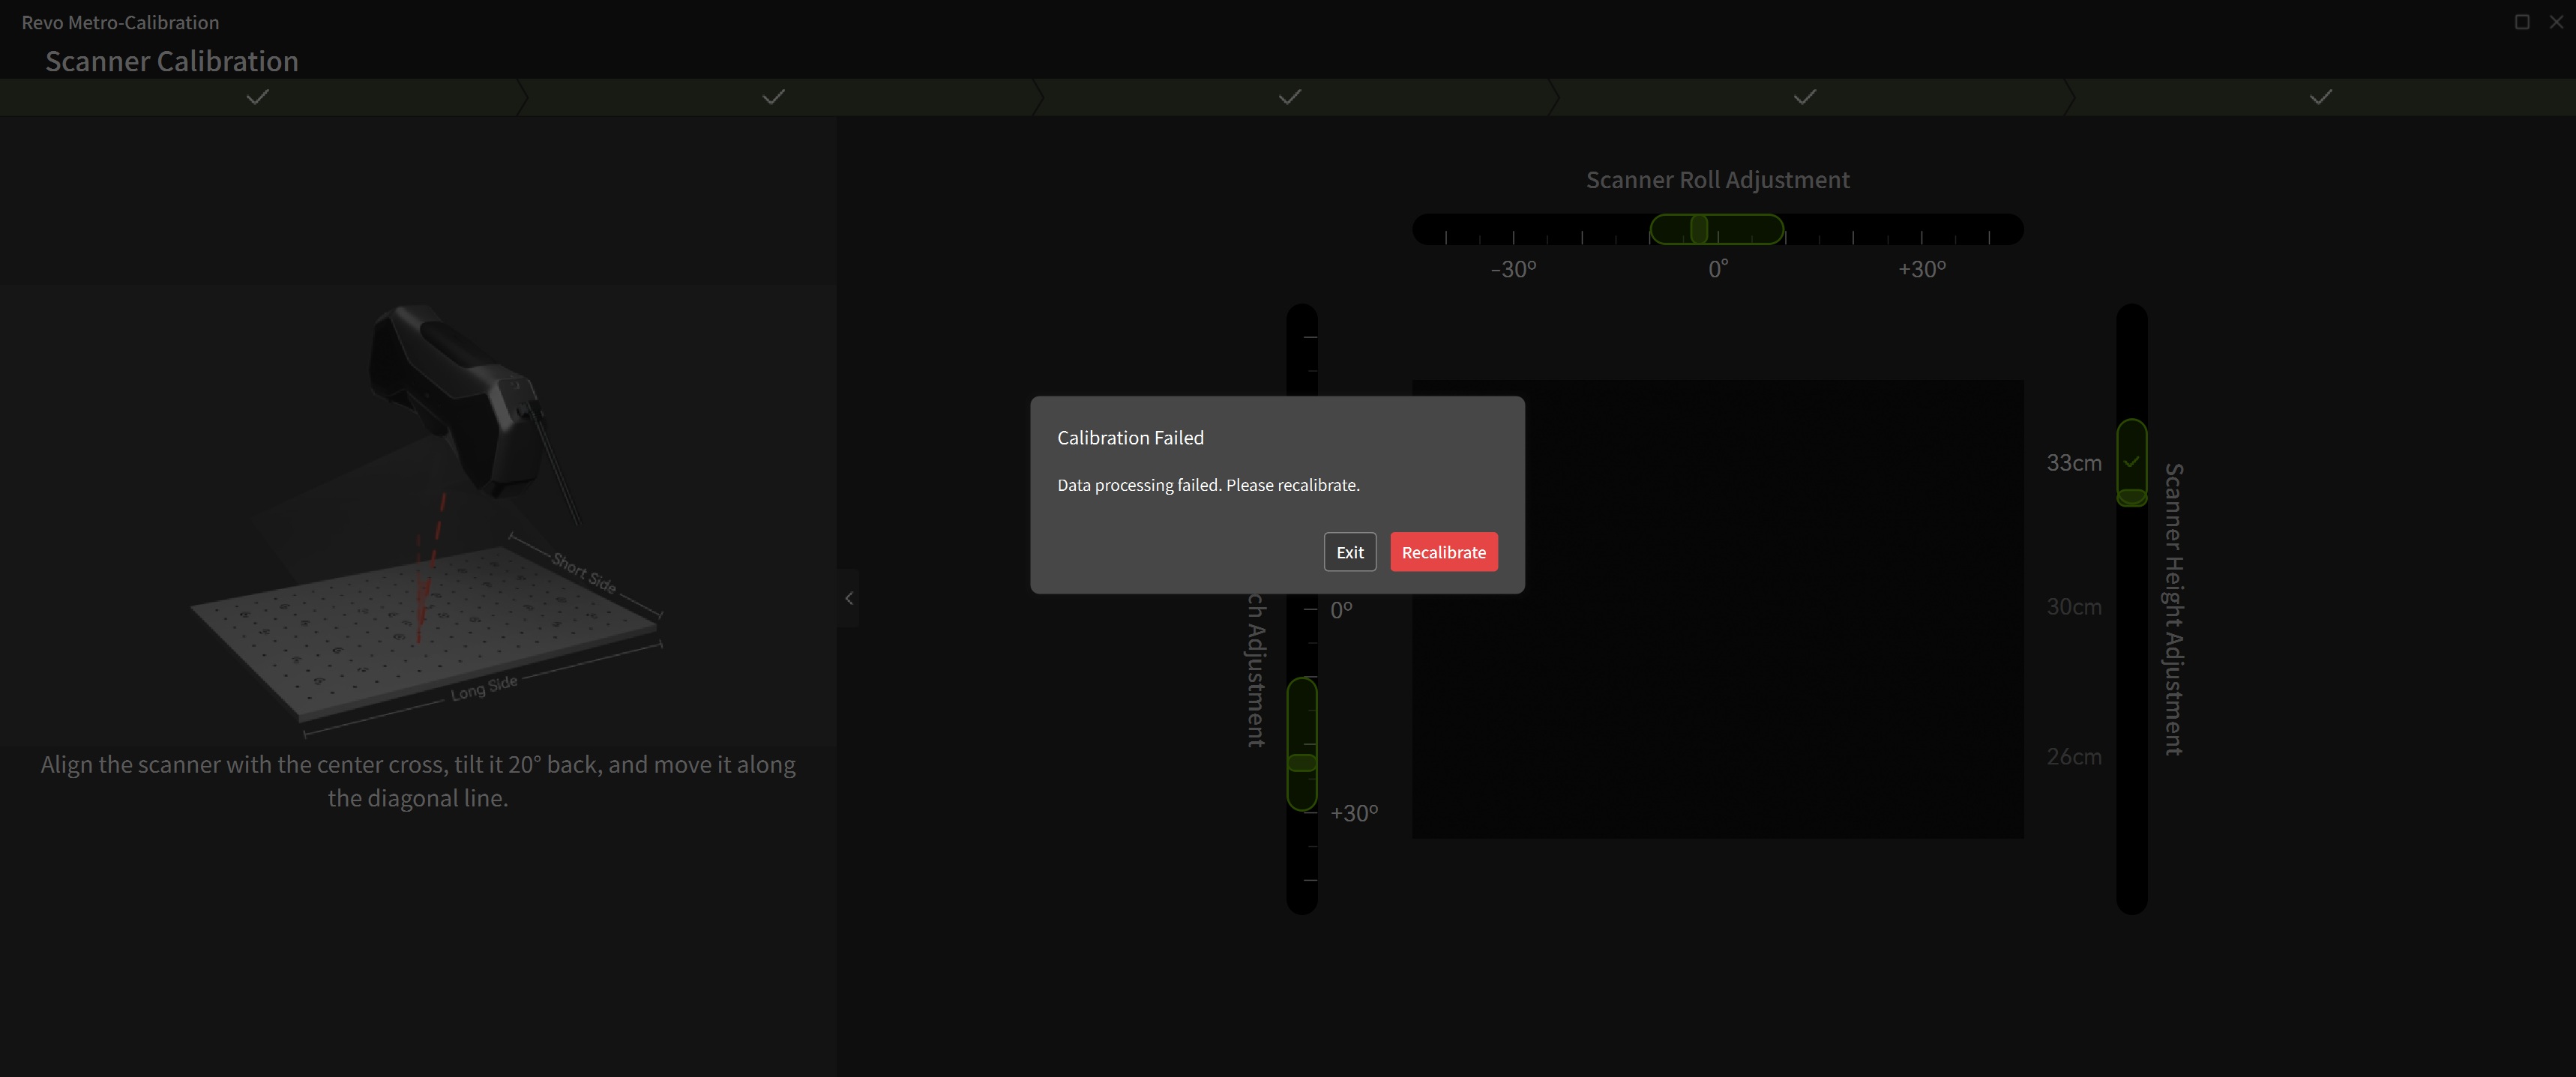Image resolution: width=2576 pixels, height=1077 pixels.
Task: Click the dark camera preview area
Action: pos(1760,680)
